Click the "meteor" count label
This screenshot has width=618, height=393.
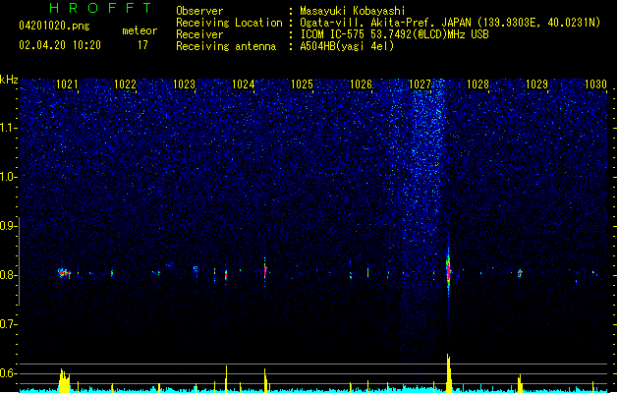(140, 30)
